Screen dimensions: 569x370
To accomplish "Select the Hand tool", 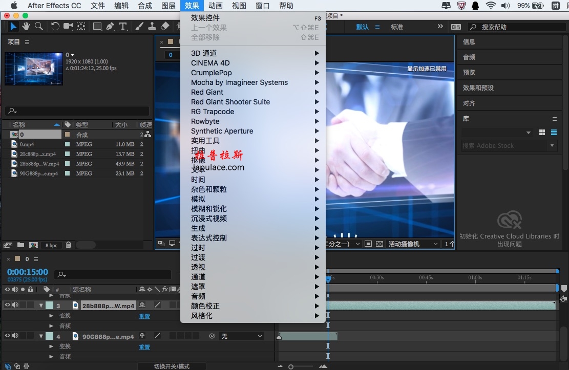I will point(26,26).
